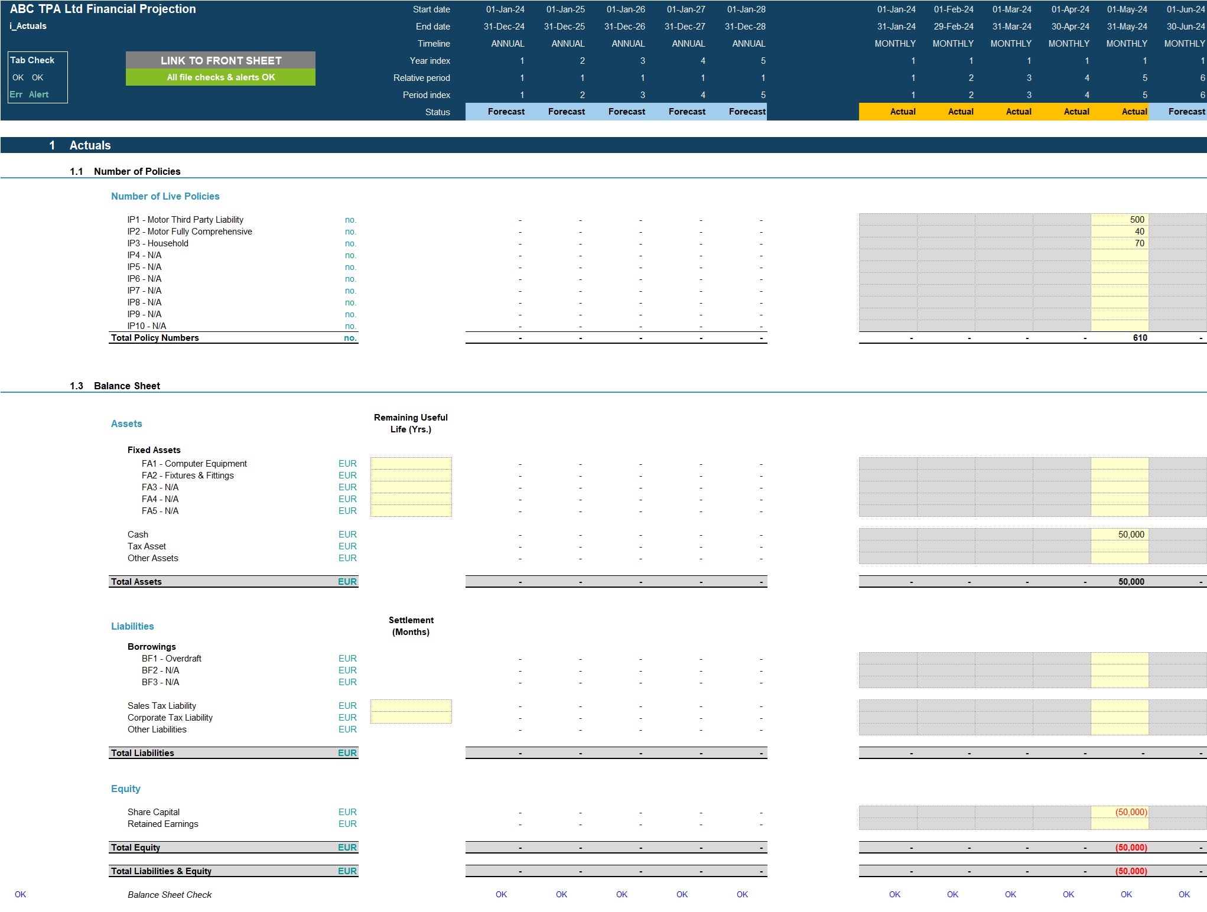The width and height of the screenshot is (1207, 912).
Task: Click the Retained Earnings May-24 input cell
Action: coord(1120,824)
